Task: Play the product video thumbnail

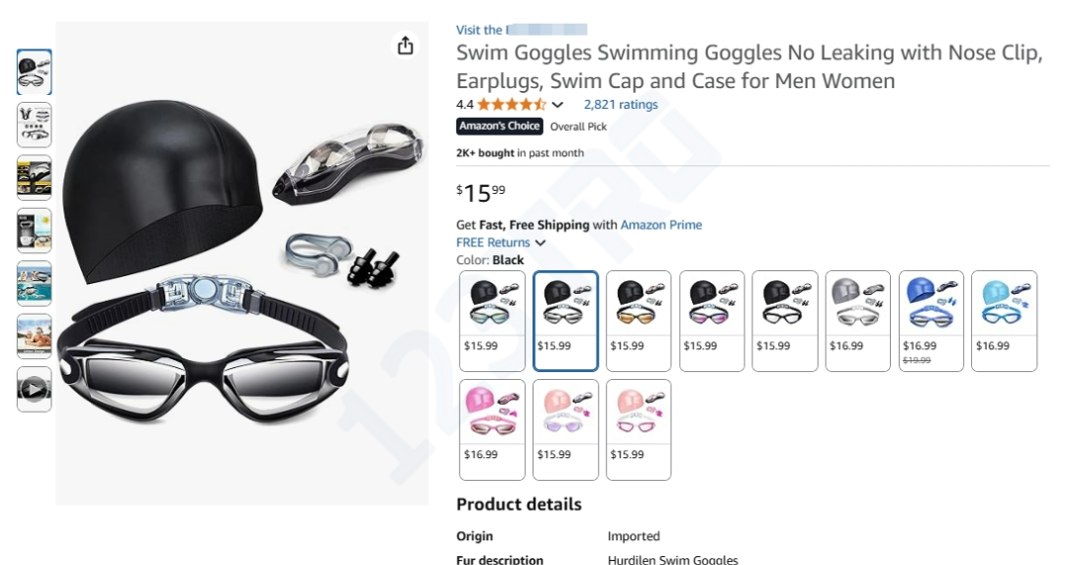Action: coord(34,389)
